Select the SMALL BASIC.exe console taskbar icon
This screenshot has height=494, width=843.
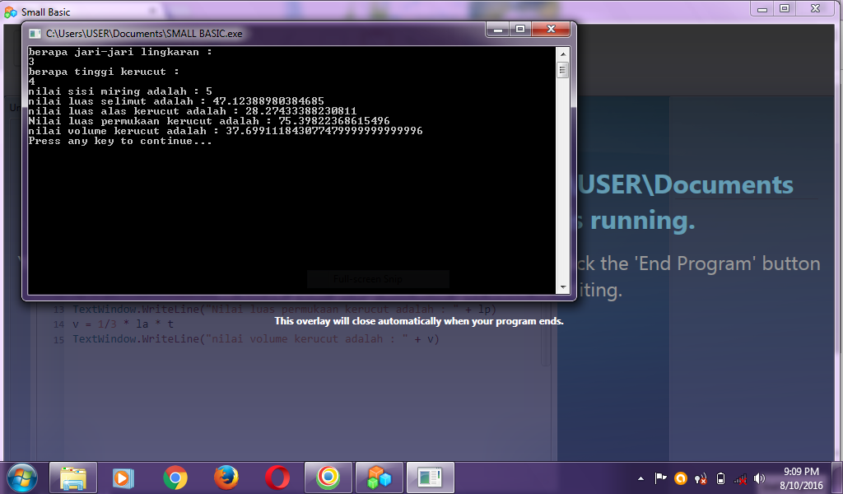click(430, 478)
